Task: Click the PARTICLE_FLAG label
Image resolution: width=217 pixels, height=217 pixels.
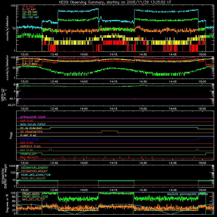Action: 30,146
